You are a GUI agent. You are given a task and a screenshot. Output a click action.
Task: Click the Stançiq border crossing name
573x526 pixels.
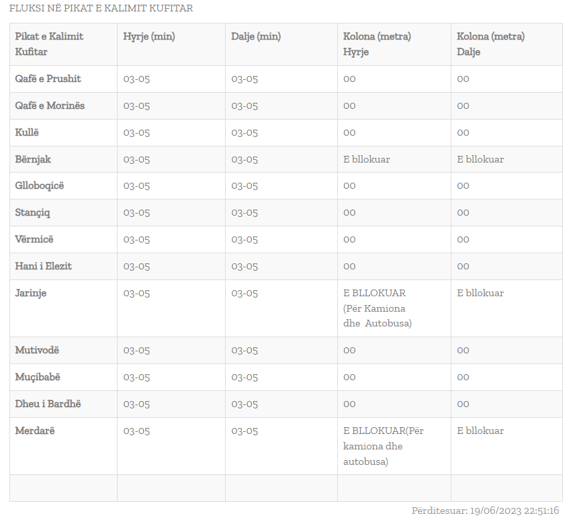32,212
